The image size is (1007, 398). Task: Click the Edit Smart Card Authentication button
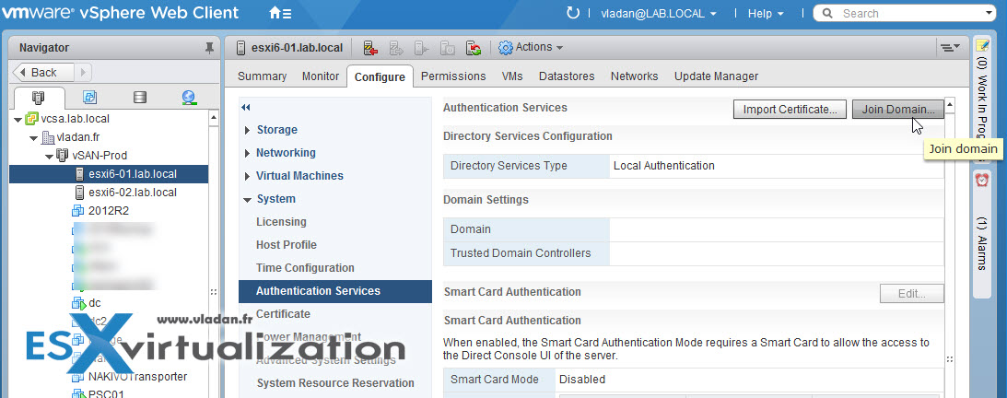click(x=911, y=294)
